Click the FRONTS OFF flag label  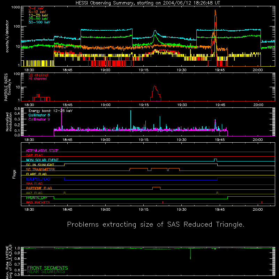point(37,198)
